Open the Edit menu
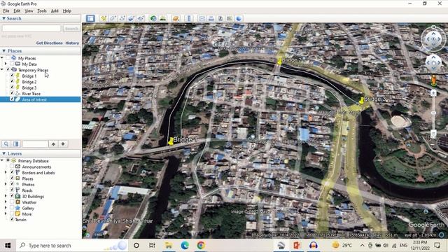Viewport: 448px width, 252px height. pos(17,11)
